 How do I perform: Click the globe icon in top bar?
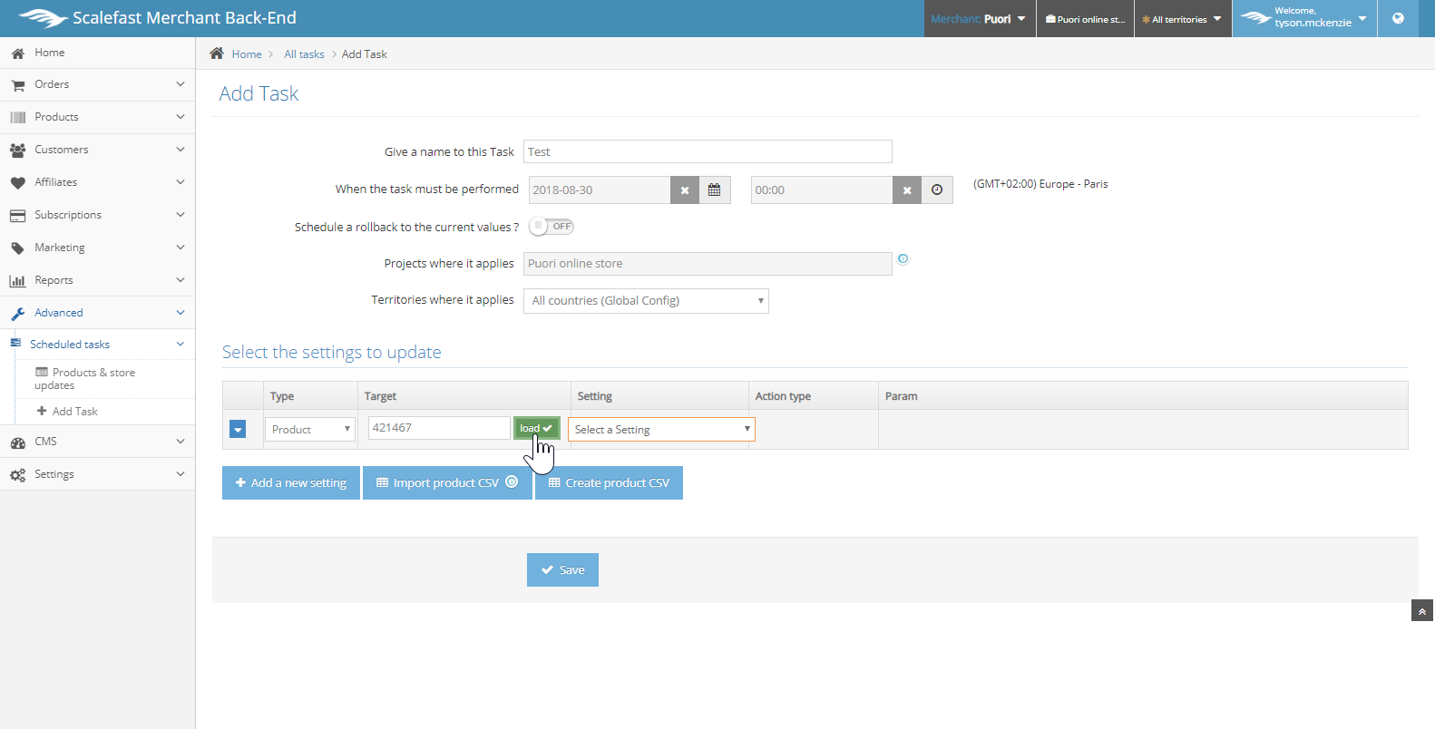1398,18
